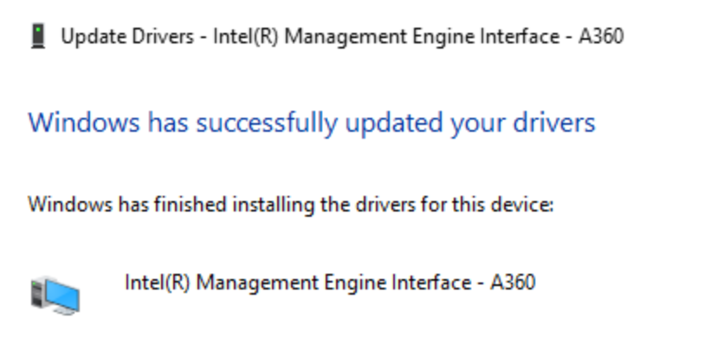This screenshot has width=705, height=351.
Task: Select the device name label beside monitor icon
Action: (330, 283)
